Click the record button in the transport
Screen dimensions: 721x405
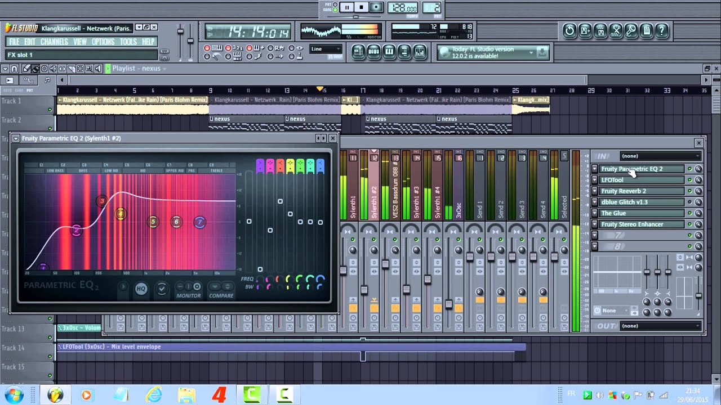point(376,7)
